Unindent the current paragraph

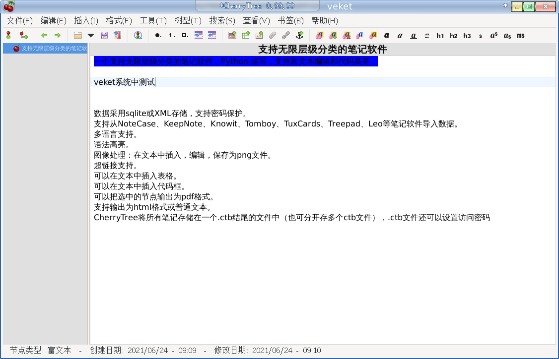(212, 35)
